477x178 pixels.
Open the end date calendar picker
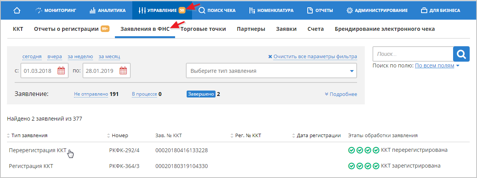coord(123,71)
